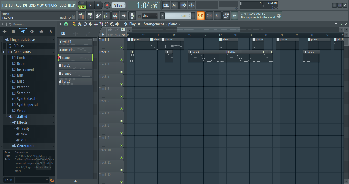Select the Zoom tool in Playlist toolbar
This screenshot has height=184, width=349.
(112, 24)
